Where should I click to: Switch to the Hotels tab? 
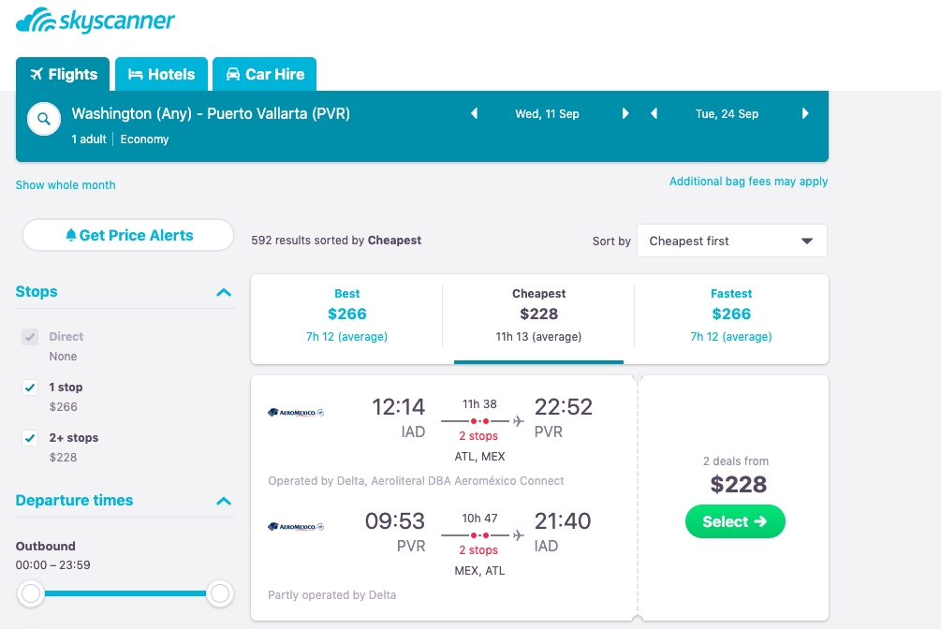161,74
